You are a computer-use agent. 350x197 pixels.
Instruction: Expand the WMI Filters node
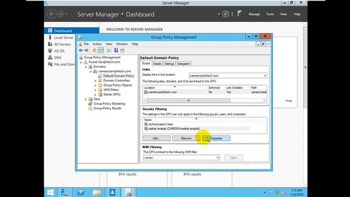[x=95, y=90]
